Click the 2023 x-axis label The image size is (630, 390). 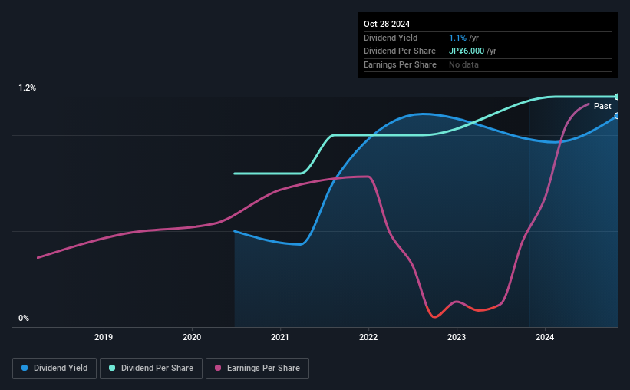point(457,337)
